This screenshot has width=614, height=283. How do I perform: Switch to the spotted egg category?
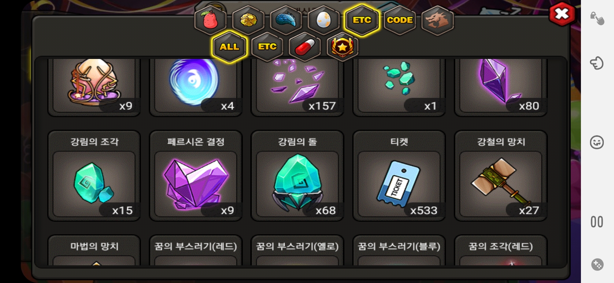point(324,20)
